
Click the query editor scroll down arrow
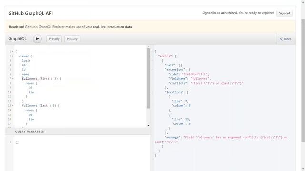pyautogui.click(x=148, y=125)
